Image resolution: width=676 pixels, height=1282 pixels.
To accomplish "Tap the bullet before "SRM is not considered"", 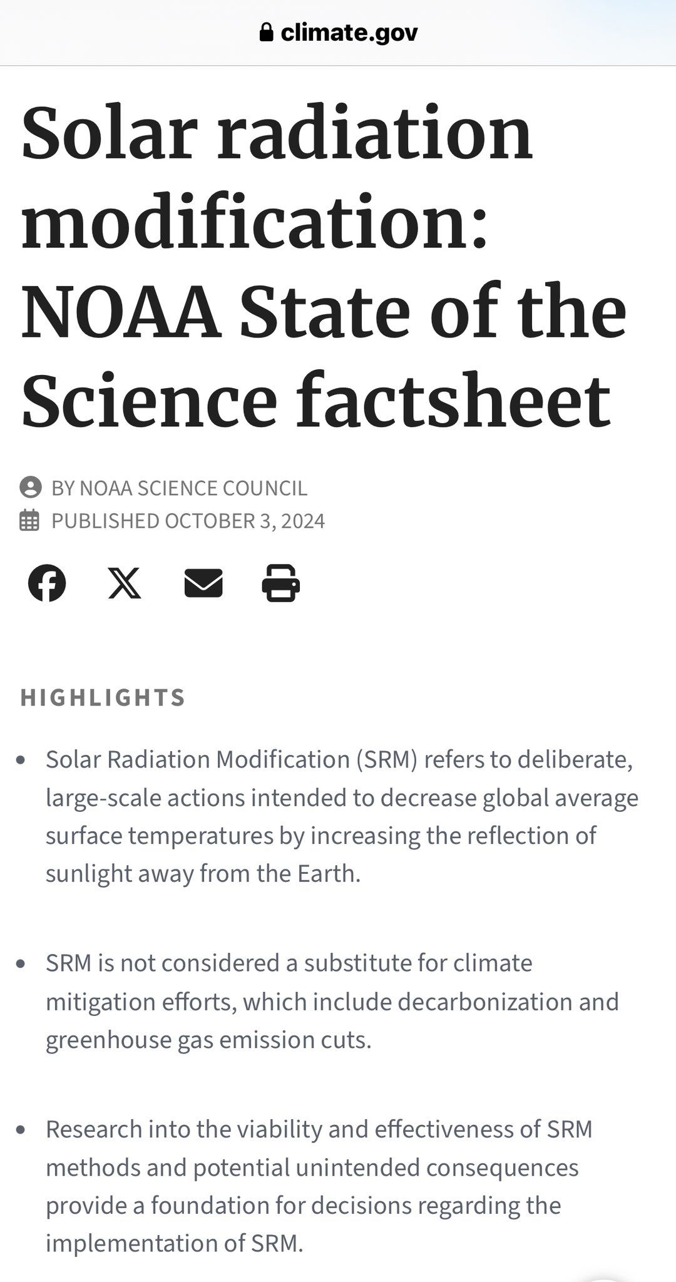I will point(21,964).
